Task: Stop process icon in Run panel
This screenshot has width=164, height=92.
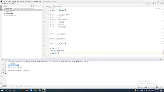Action: pyautogui.click(x=3, y=67)
